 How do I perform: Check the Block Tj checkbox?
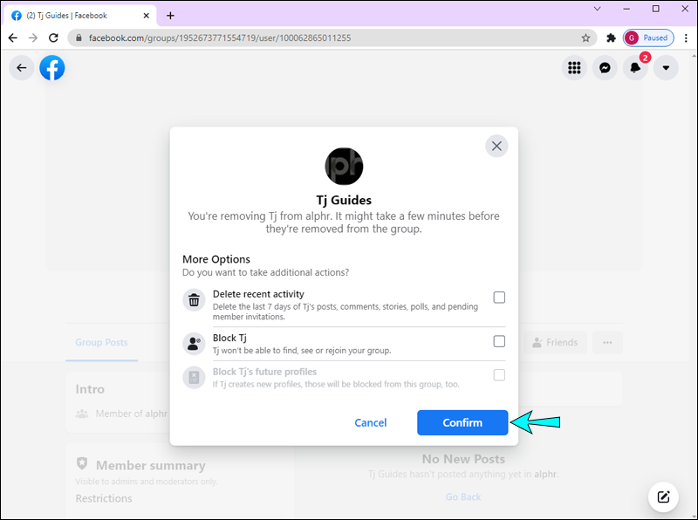tap(499, 341)
